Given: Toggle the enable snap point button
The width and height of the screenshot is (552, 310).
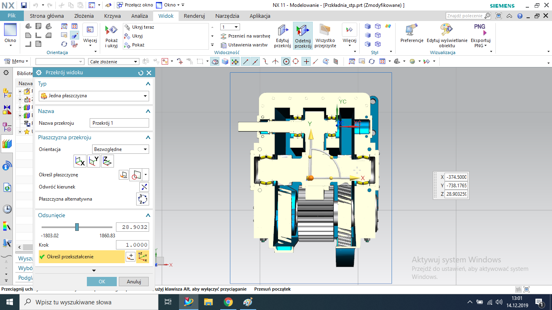Looking at the screenshot, I should (235, 61).
